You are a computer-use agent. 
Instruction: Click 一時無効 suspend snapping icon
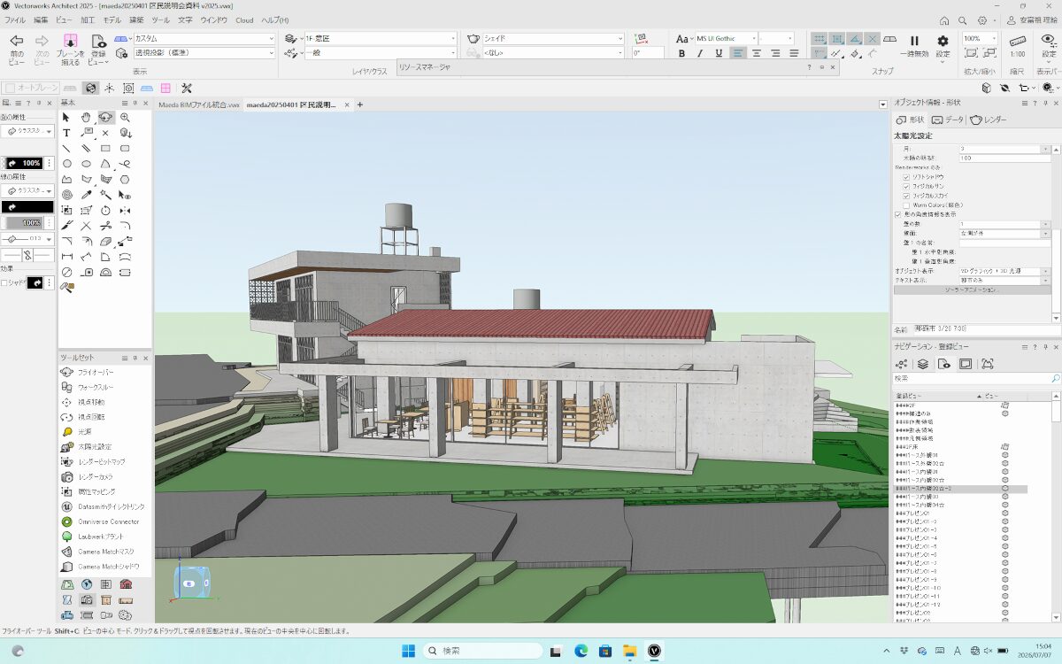click(x=914, y=41)
